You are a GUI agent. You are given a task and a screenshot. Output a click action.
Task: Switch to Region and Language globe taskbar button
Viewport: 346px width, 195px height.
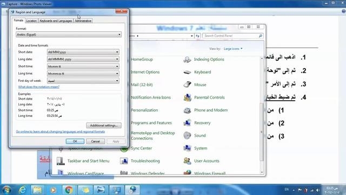[132, 190]
